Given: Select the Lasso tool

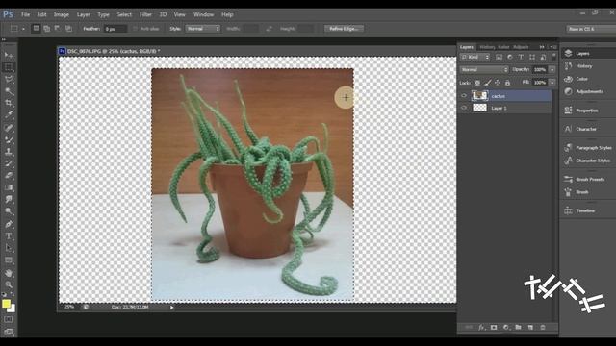Looking at the screenshot, I should (x=9, y=79).
